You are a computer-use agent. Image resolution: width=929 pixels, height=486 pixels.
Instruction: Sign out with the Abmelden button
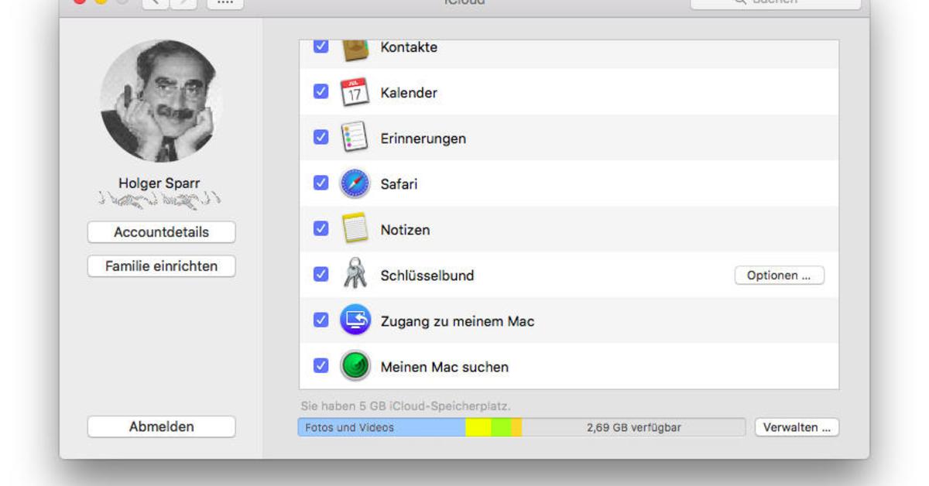coord(161,427)
